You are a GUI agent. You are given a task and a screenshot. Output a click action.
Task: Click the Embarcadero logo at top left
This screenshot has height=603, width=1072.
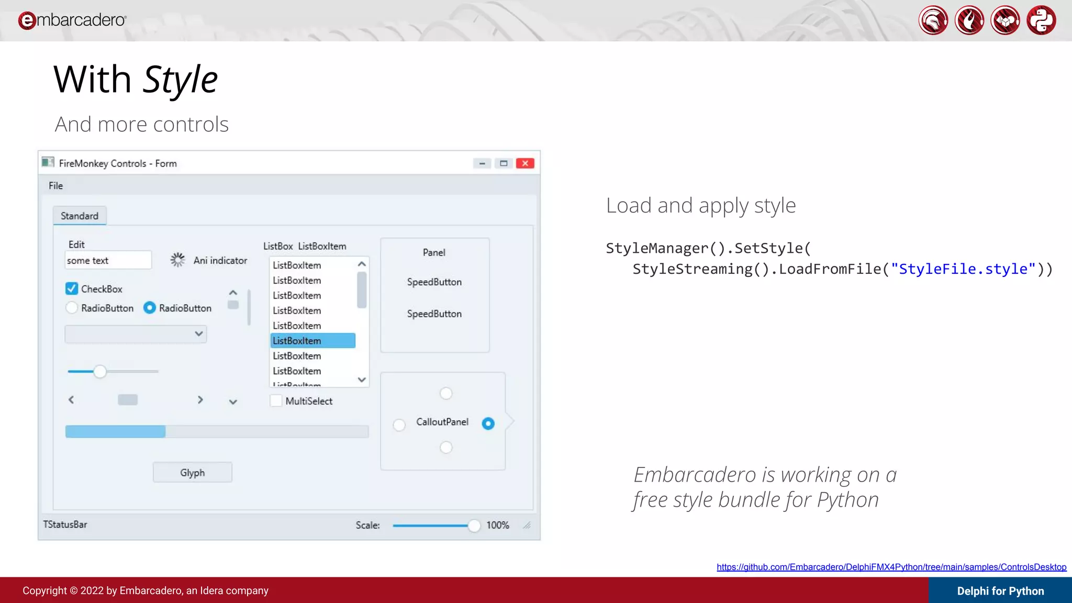(x=72, y=20)
